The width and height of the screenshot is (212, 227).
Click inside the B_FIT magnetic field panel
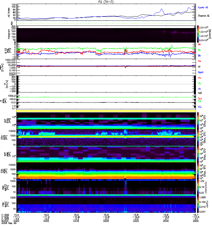click(x=106, y=51)
